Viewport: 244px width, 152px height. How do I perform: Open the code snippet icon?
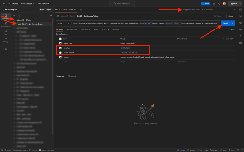(240, 29)
